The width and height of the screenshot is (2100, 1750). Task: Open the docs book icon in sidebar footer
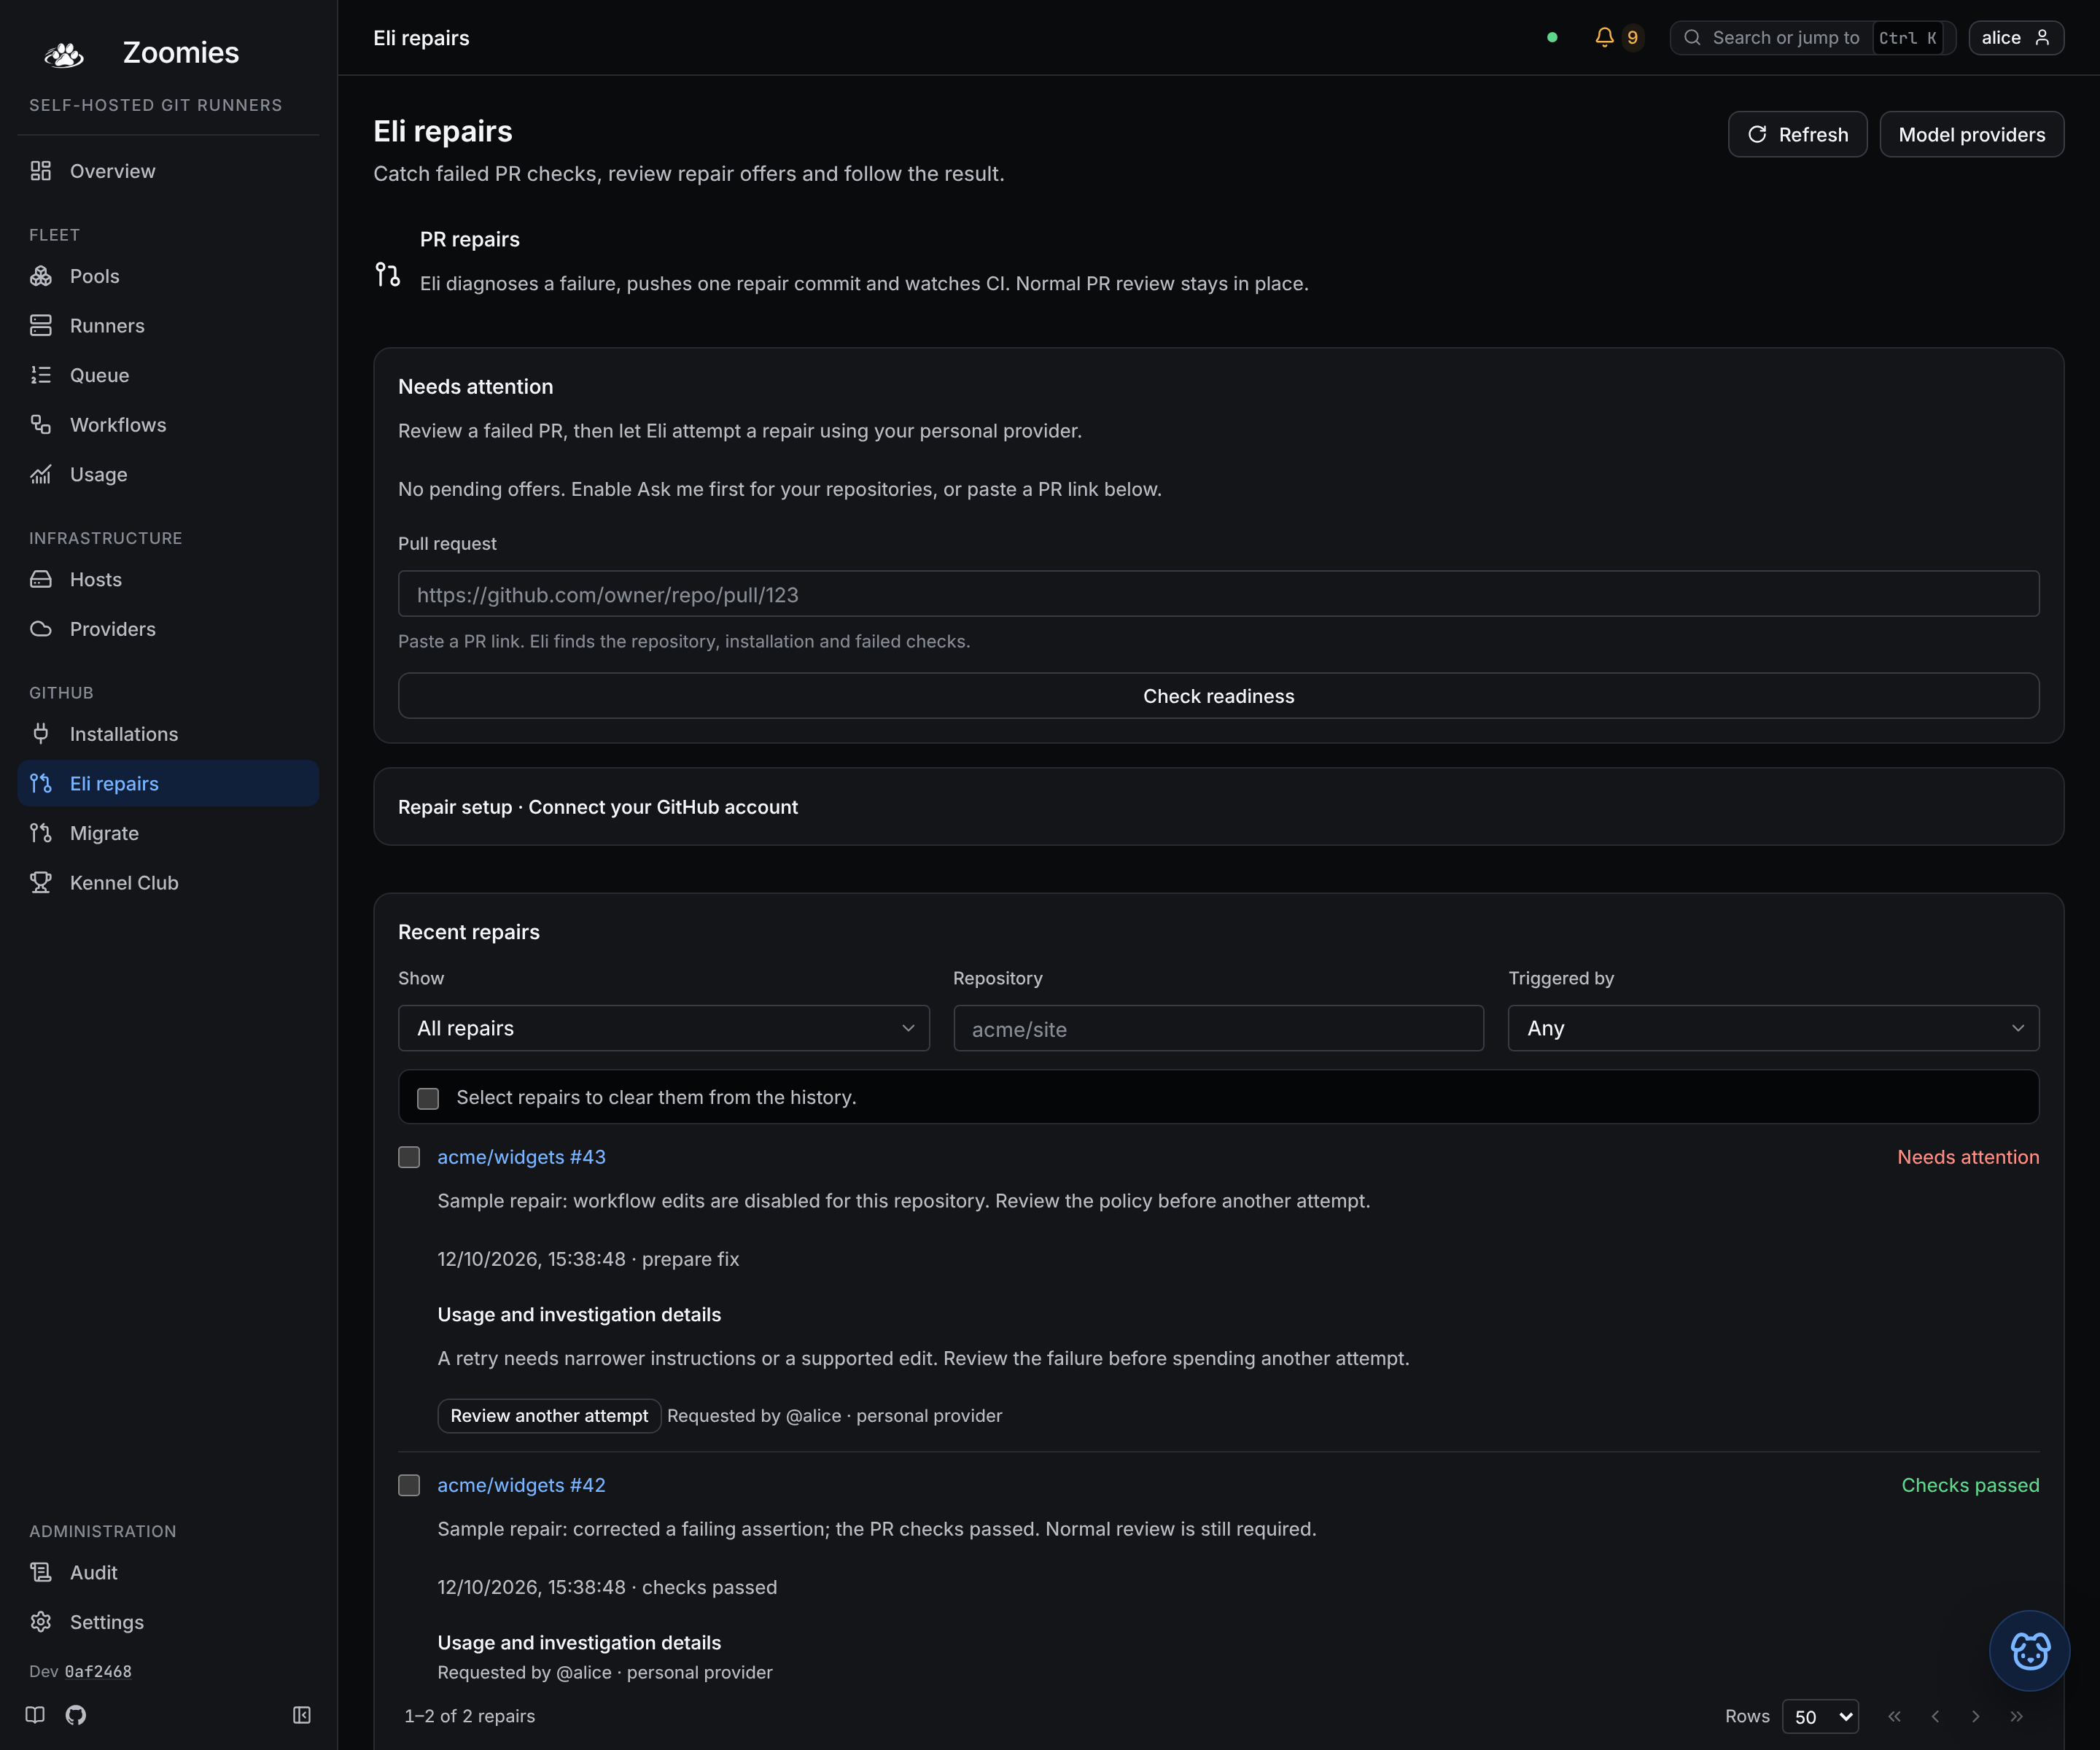pos(35,1715)
